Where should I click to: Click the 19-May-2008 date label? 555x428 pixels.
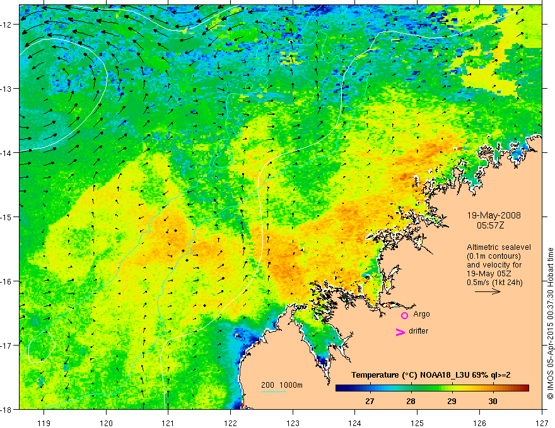pos(494,215)
